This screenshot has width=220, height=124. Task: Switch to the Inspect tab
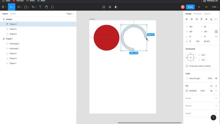tap(207, 14)
